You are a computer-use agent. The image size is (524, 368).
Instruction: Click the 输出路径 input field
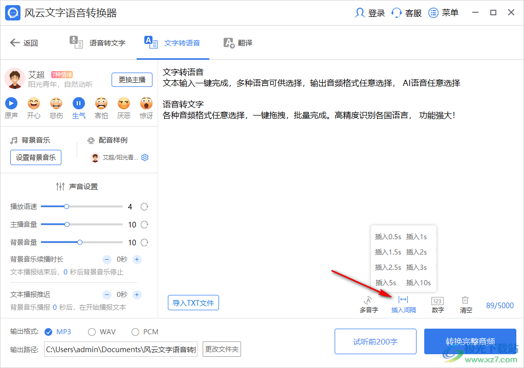pyautogui.click(x=121, y=349)
